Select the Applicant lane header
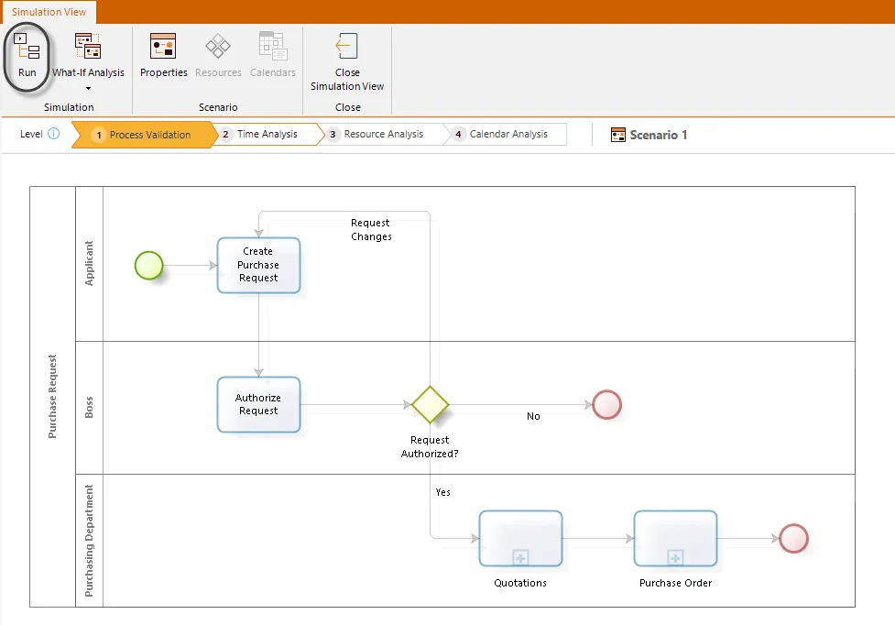Image resolution: width=895 pixels, height=625 pixels. click(89, 264)
